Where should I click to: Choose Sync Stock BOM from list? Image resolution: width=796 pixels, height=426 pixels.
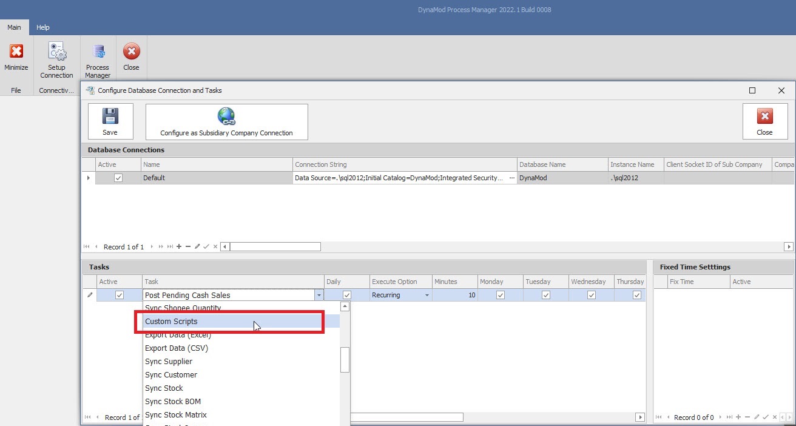tap(241, 402)
